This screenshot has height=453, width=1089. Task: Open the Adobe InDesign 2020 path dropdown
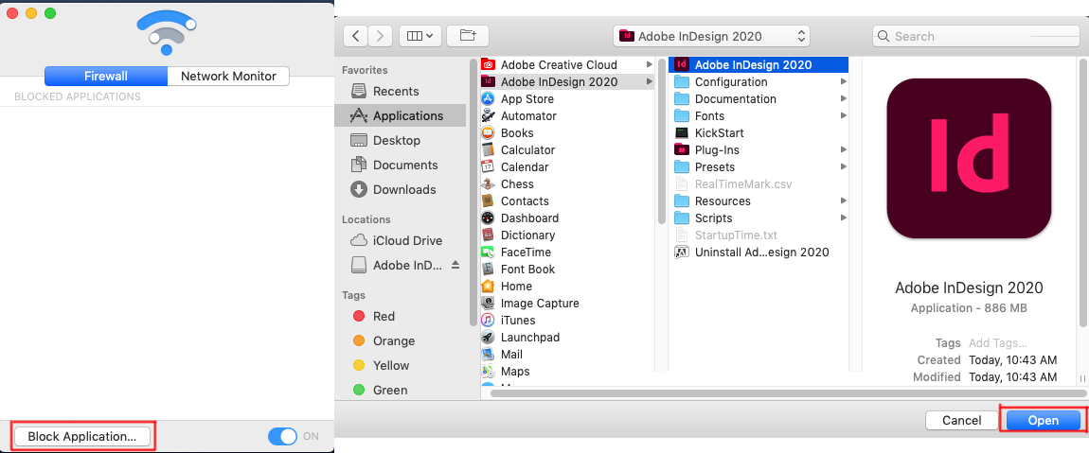click(712, 36)
